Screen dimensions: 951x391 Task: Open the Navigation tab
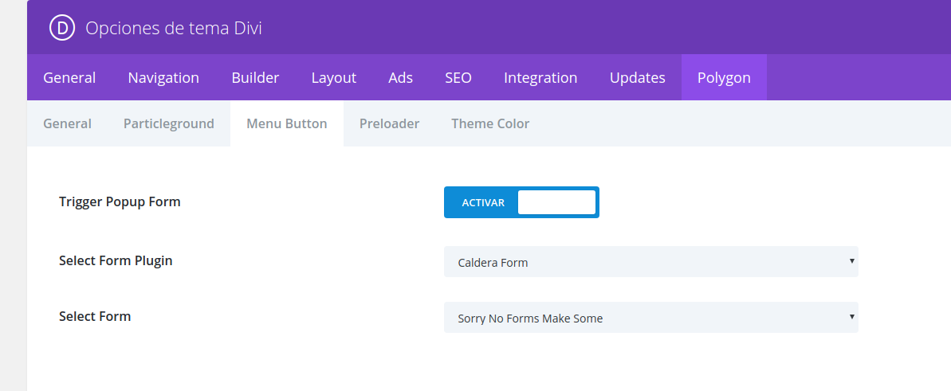tap(163, 77)
